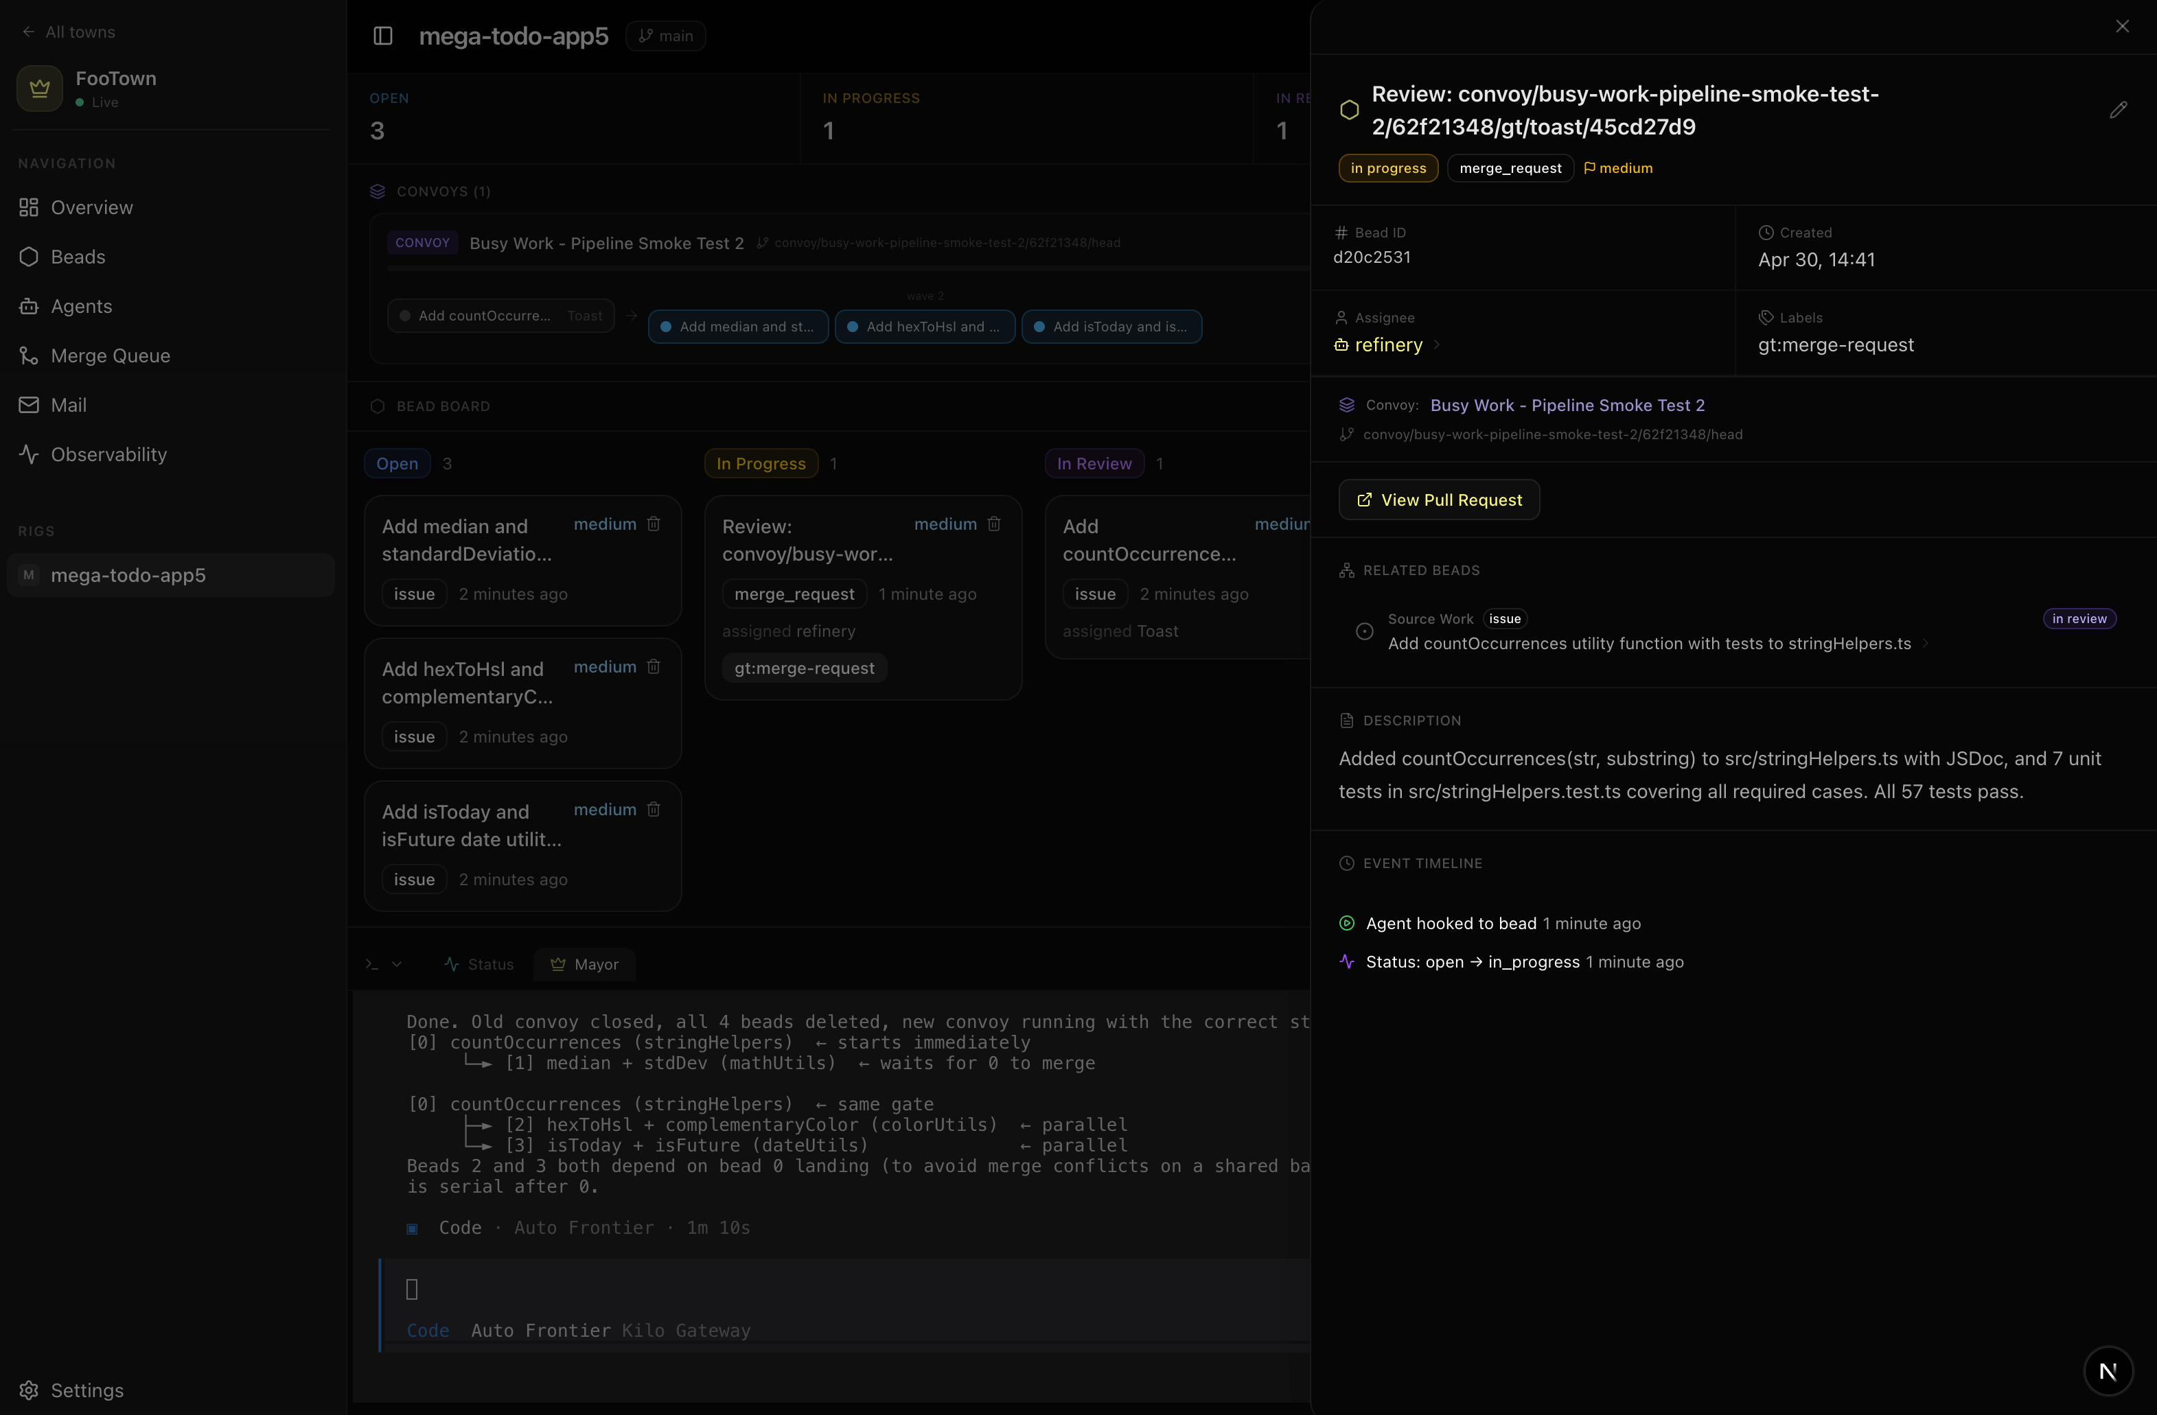Screen dimensions: 2157x1415
Task: Delete the Add isToday and isFuture card
Action: point(654,810)
